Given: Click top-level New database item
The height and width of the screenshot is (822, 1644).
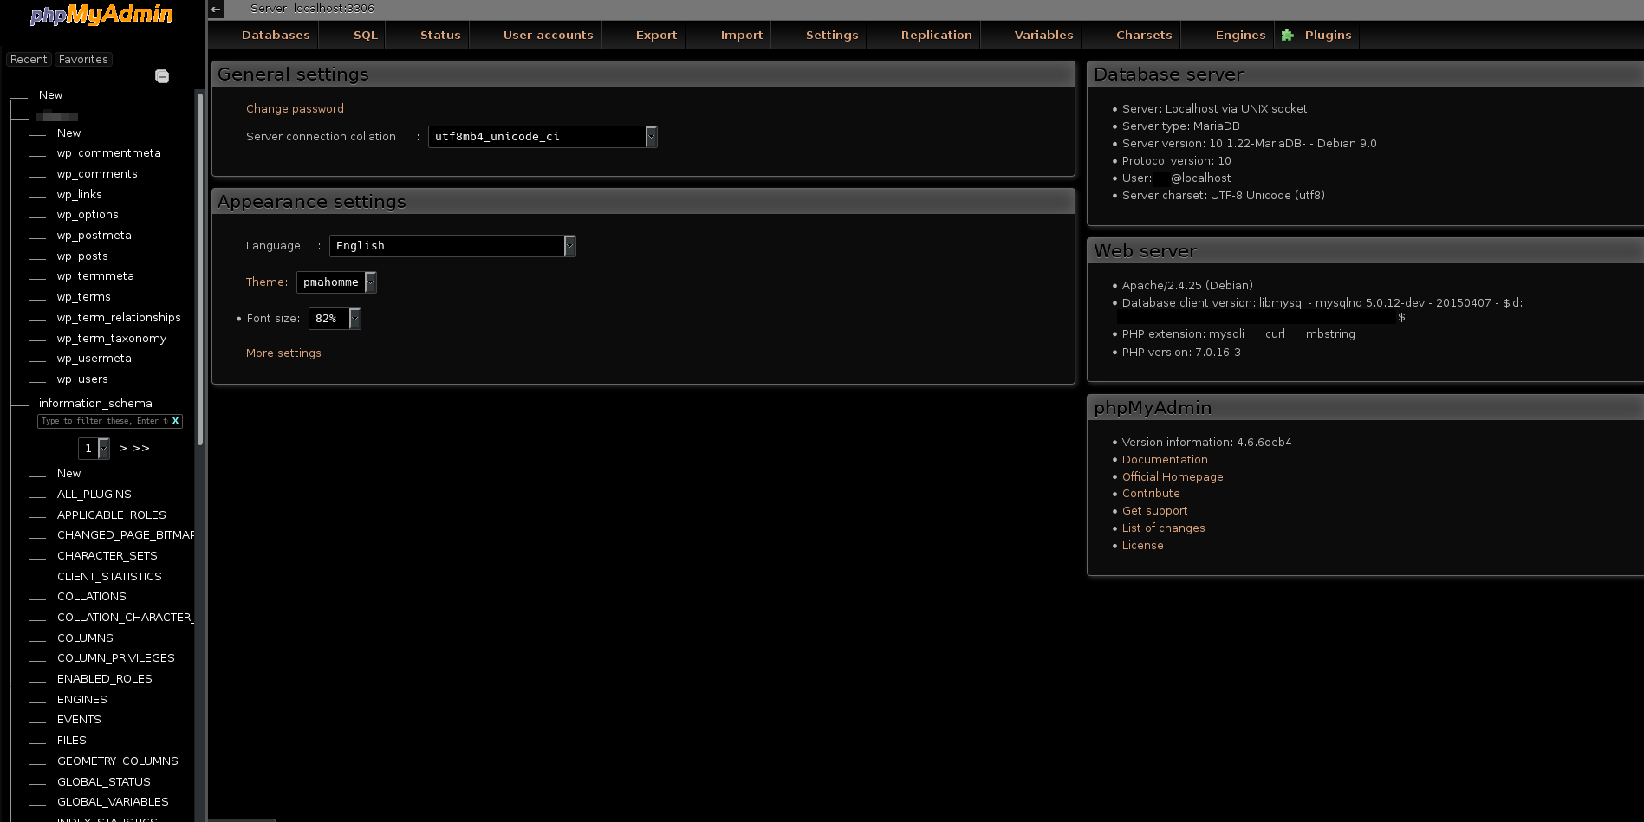Looking at the screenshot, I should 50,95.
